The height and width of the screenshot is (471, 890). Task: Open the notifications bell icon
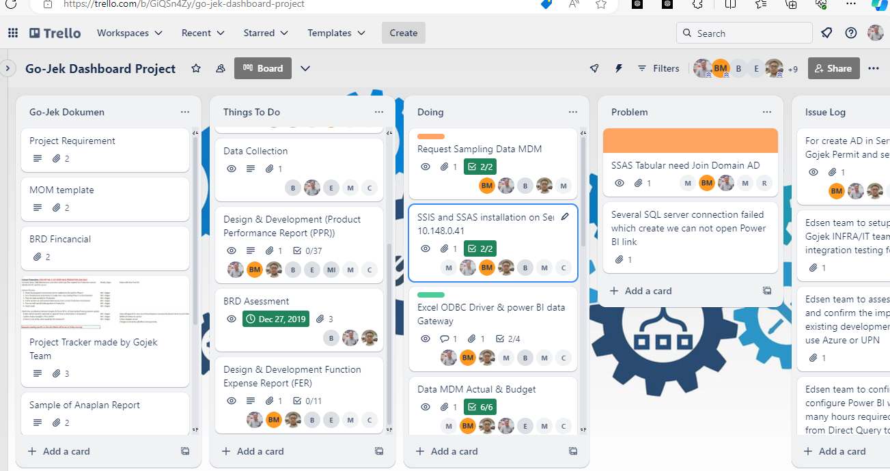827,33
